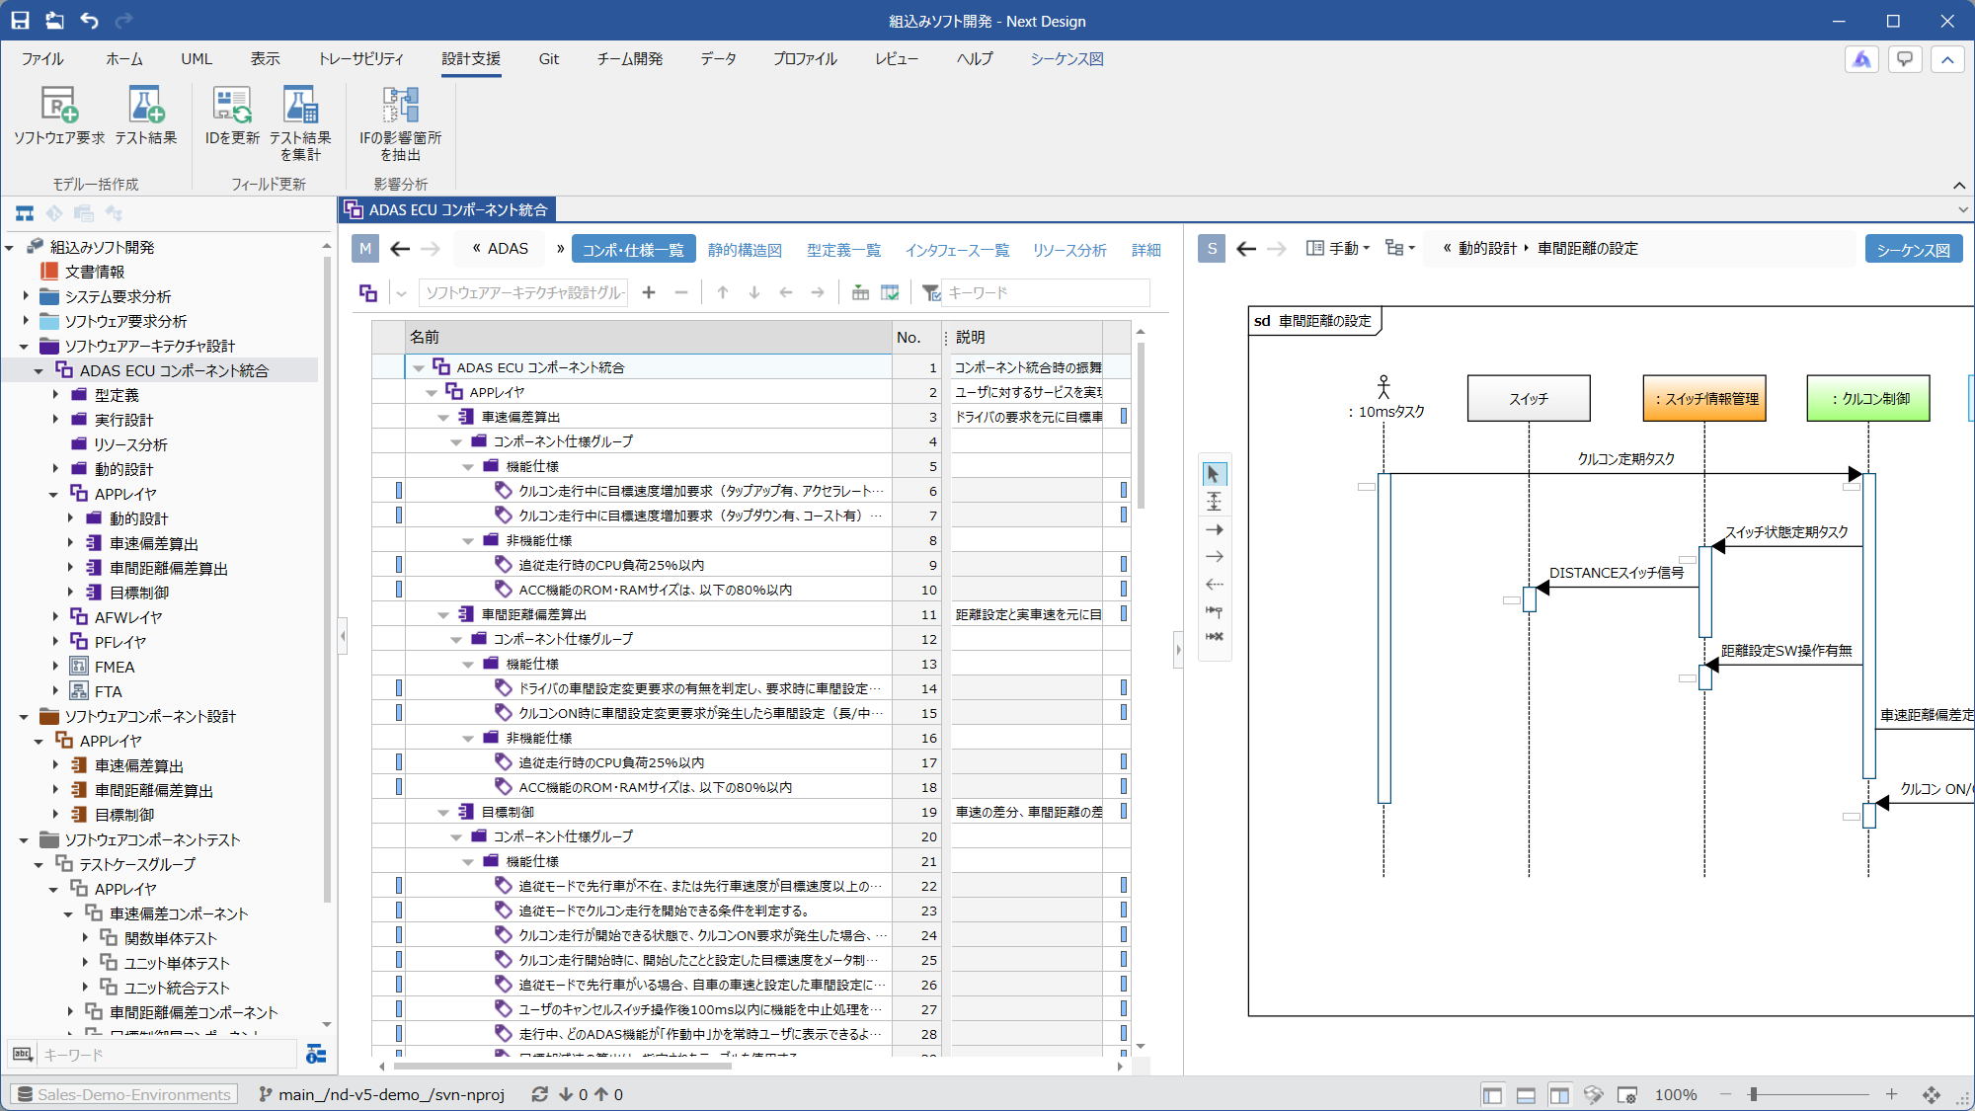This screenshot has height=1111, width=1975.
Task: Select the pointer tool in diagram palette
Action: 1214,474
